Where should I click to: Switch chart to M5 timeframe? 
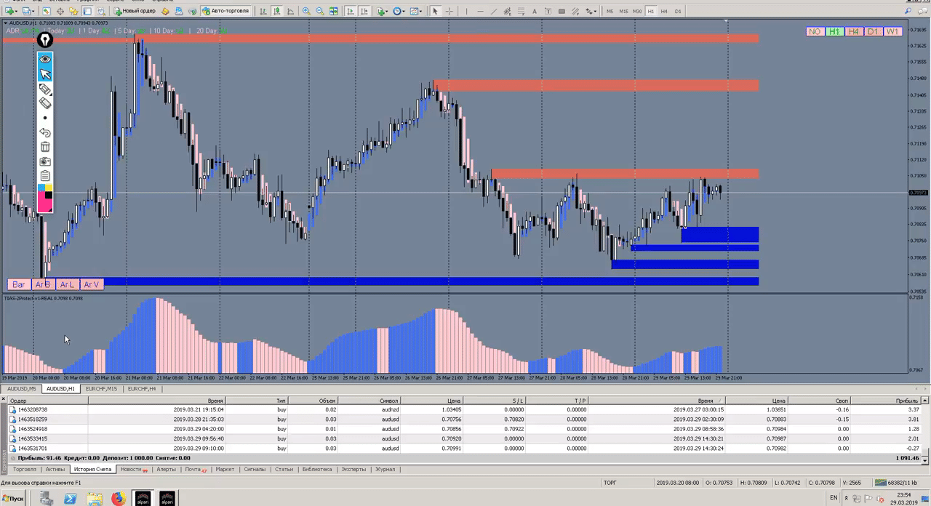point(610,11)
